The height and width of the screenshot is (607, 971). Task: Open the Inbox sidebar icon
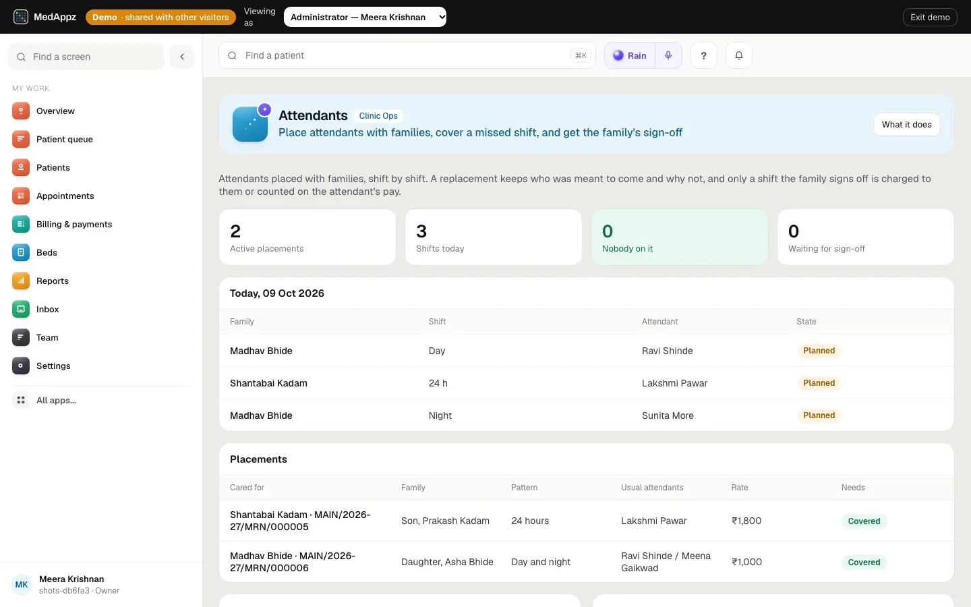tap(21, 309)
